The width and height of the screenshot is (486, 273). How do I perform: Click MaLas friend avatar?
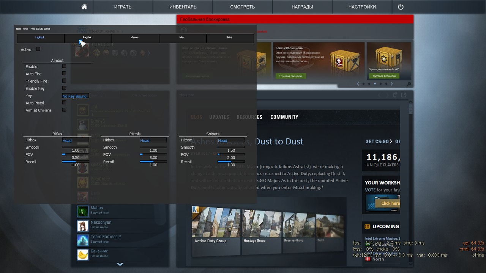pos(83,211)
